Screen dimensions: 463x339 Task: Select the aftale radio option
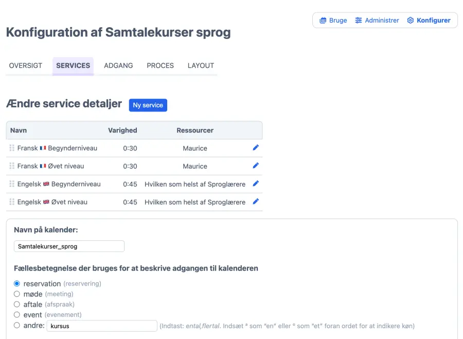point(17,305)
